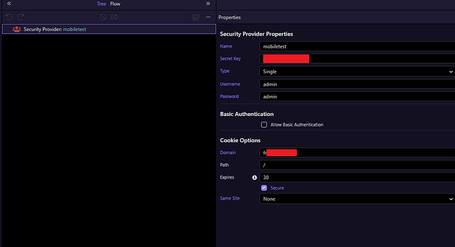Click the share export icon

[196, 17]
